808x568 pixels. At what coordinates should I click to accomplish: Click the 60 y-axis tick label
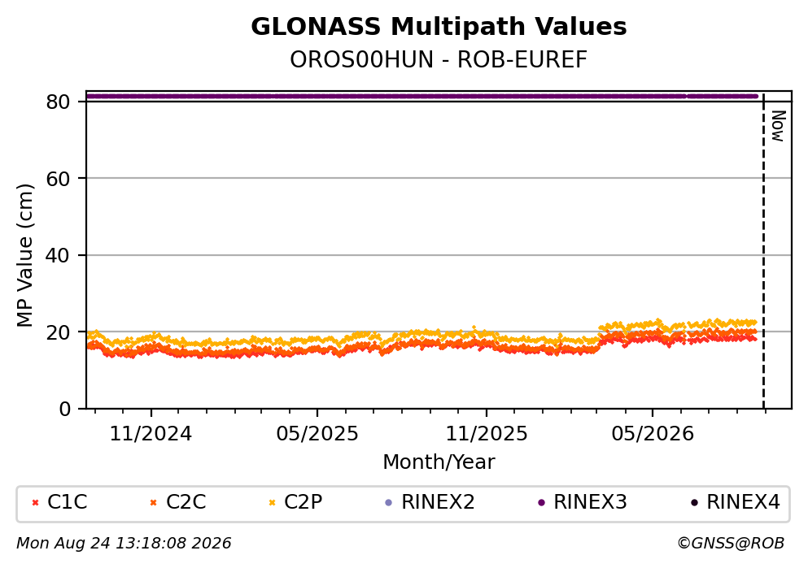[58, 179]
